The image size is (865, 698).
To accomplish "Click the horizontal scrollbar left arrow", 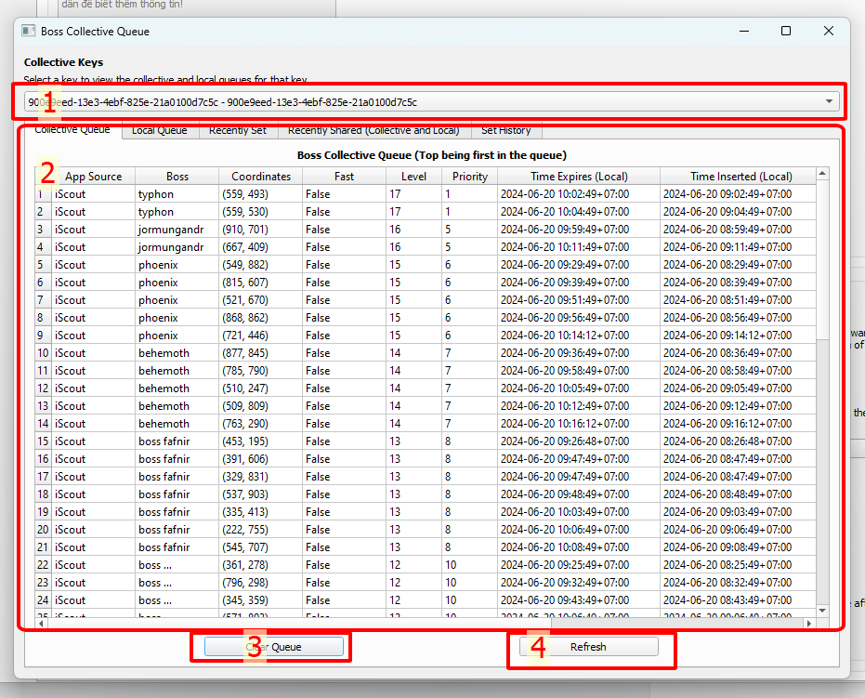I will (x=41, y=624).
